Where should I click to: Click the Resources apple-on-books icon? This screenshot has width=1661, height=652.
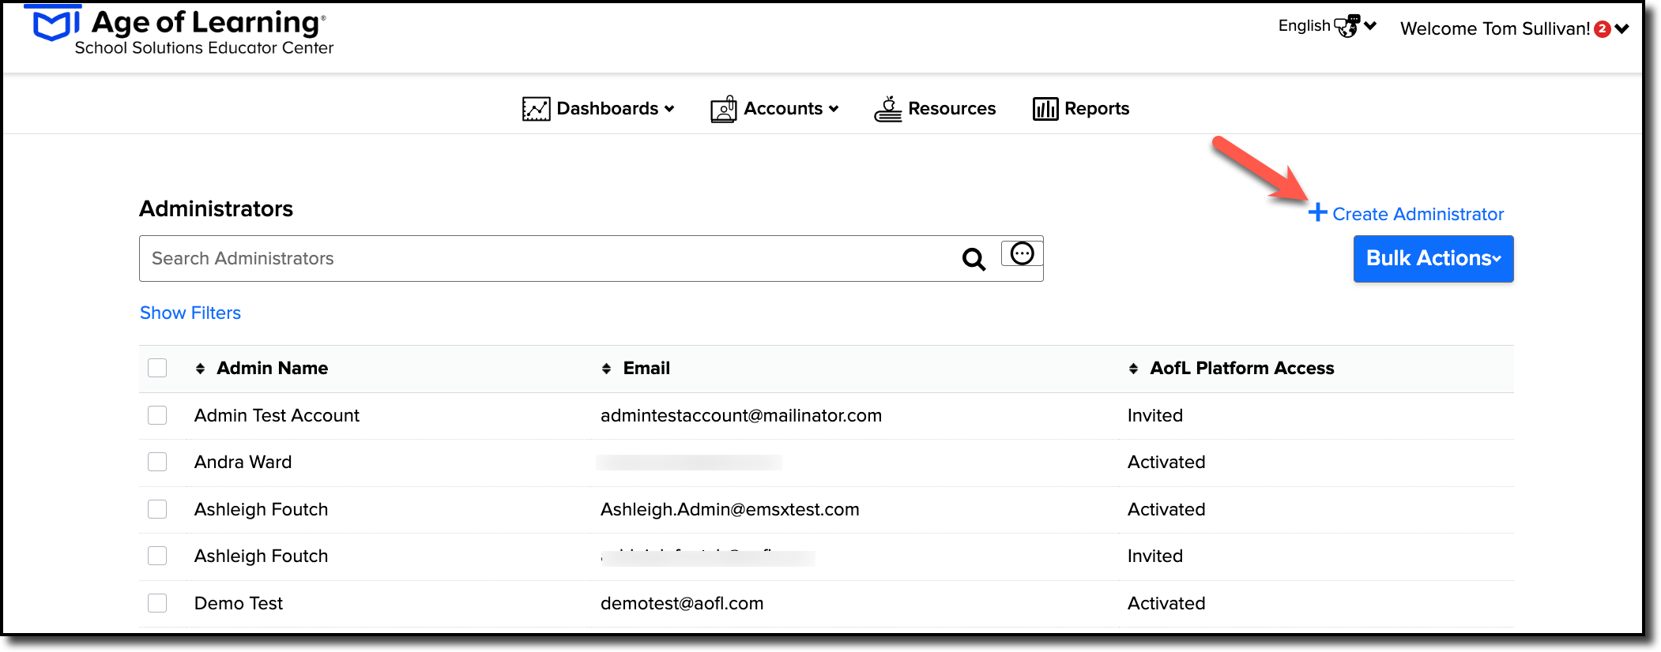(x=888, y=109)
